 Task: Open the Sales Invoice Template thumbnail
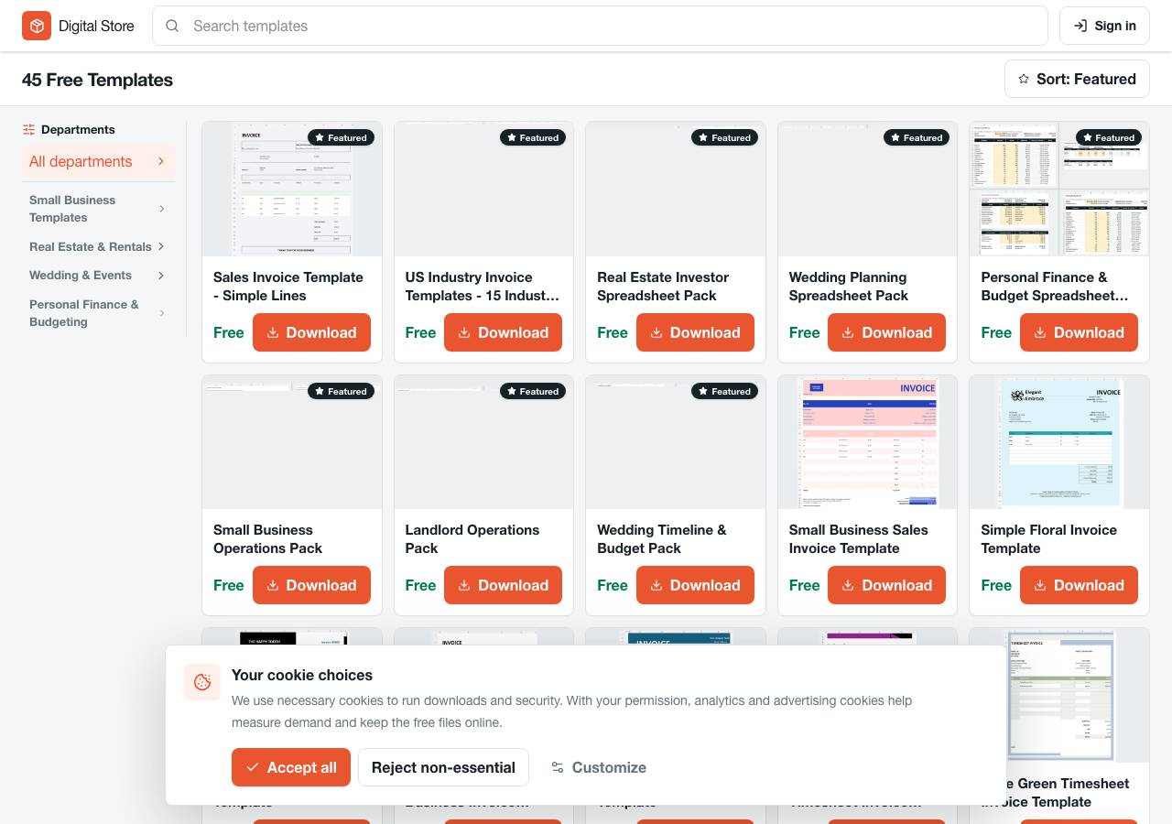coord(292,189)
